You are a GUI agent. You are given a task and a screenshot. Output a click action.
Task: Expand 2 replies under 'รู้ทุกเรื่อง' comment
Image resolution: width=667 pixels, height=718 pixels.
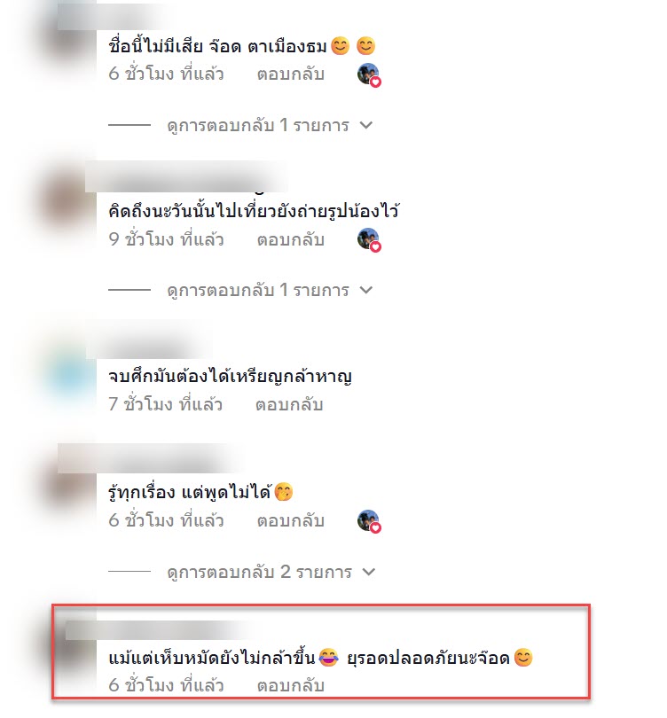[x=271, y=572]
